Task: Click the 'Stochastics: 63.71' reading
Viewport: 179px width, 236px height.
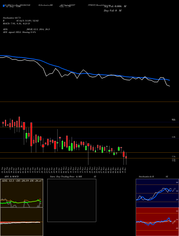Action: [12, 18]
